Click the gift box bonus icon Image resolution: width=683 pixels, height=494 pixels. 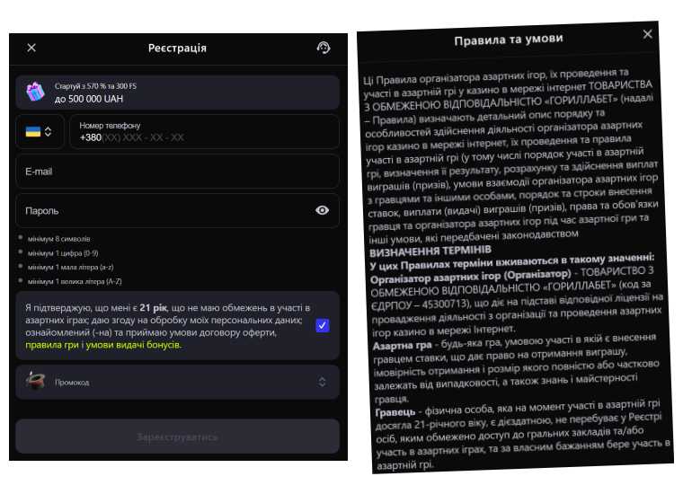coord(35,92)
